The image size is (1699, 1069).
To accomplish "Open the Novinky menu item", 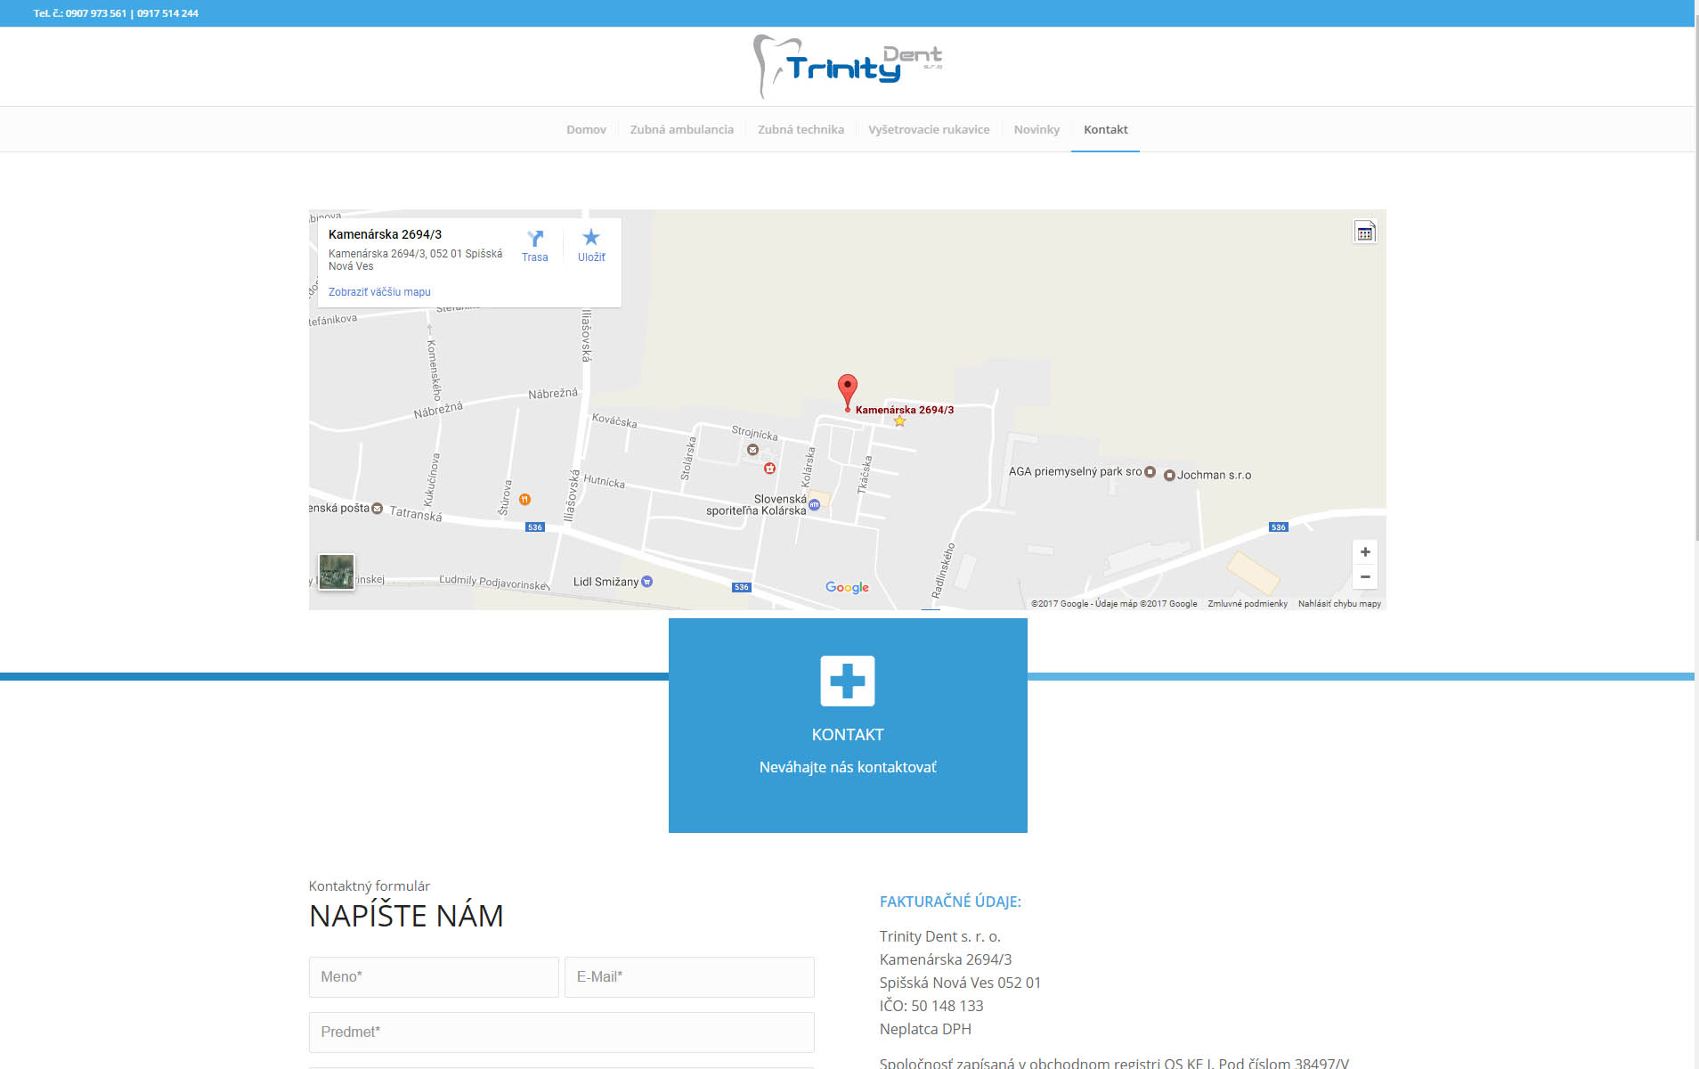I will tap(1036, 130).
